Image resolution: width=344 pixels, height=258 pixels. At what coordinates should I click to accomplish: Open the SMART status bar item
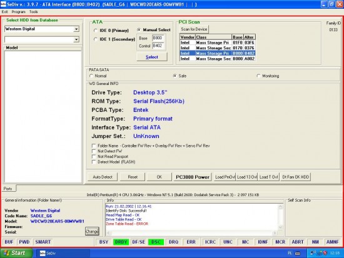click(43, 242)
